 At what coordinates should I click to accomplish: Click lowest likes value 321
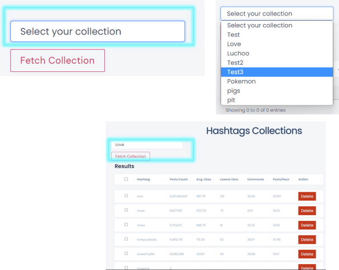click(222, 196)
